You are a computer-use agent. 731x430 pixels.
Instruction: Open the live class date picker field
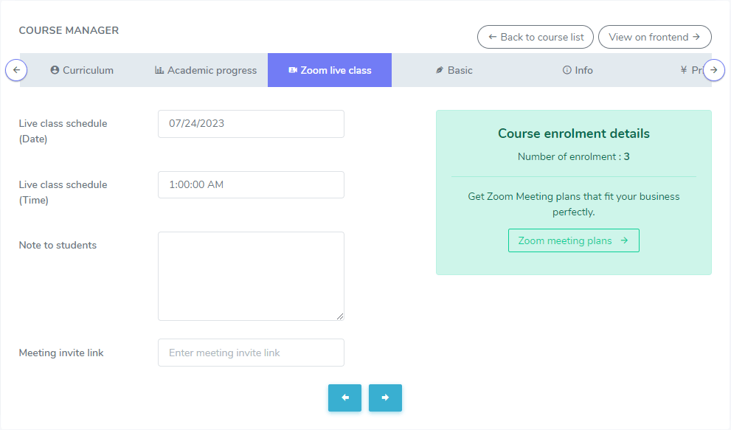[x=251, y=124]
